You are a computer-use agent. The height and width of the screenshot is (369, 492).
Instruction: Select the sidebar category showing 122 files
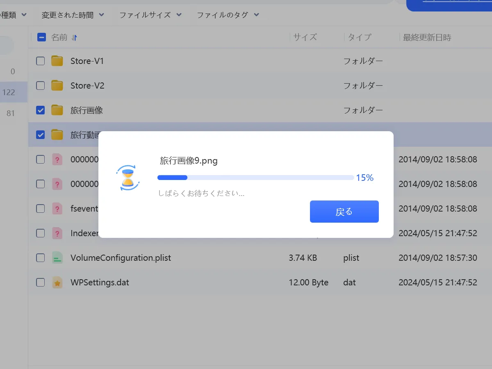13,92
